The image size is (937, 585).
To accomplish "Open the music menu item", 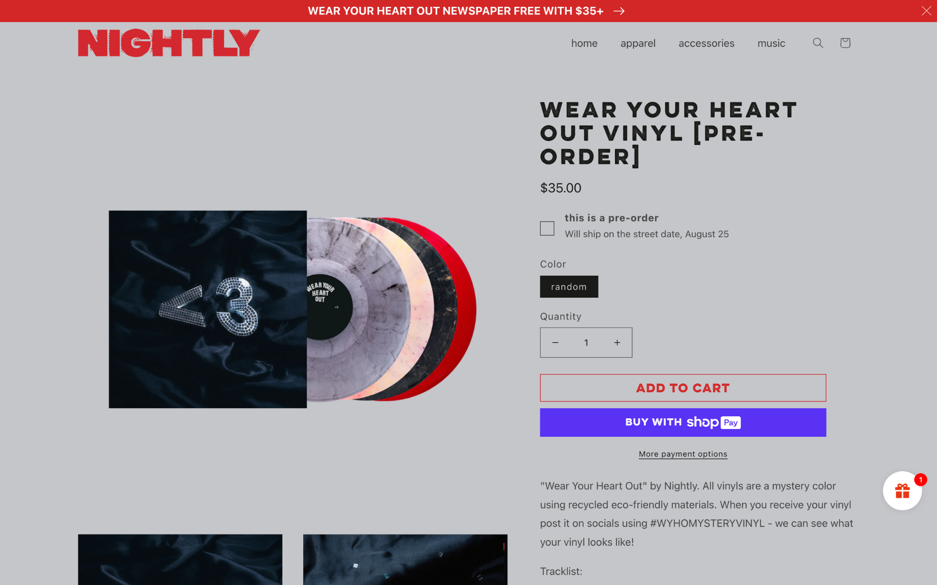I will coord(771,43).
